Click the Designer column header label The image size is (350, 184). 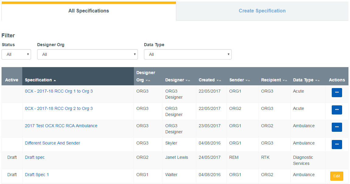tap(175, 80)
